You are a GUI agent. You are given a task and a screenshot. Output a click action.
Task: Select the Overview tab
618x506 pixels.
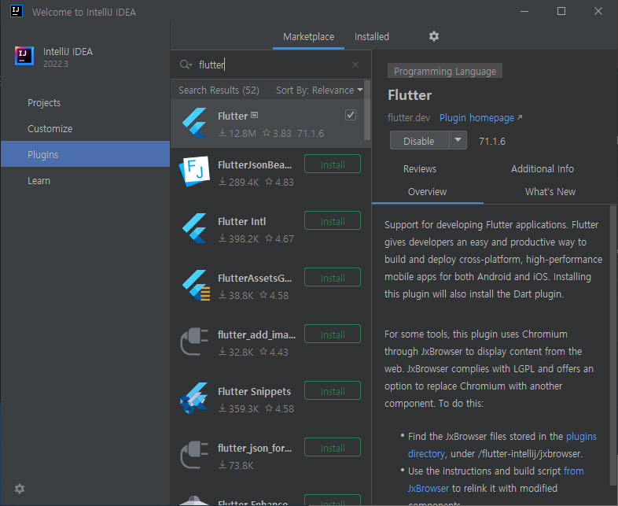tap(427, 192)
